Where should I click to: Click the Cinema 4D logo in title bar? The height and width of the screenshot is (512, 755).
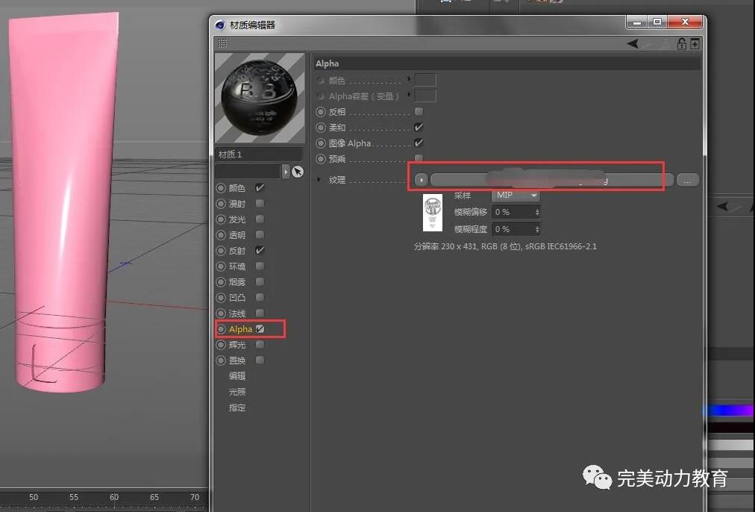pos(220,25)
